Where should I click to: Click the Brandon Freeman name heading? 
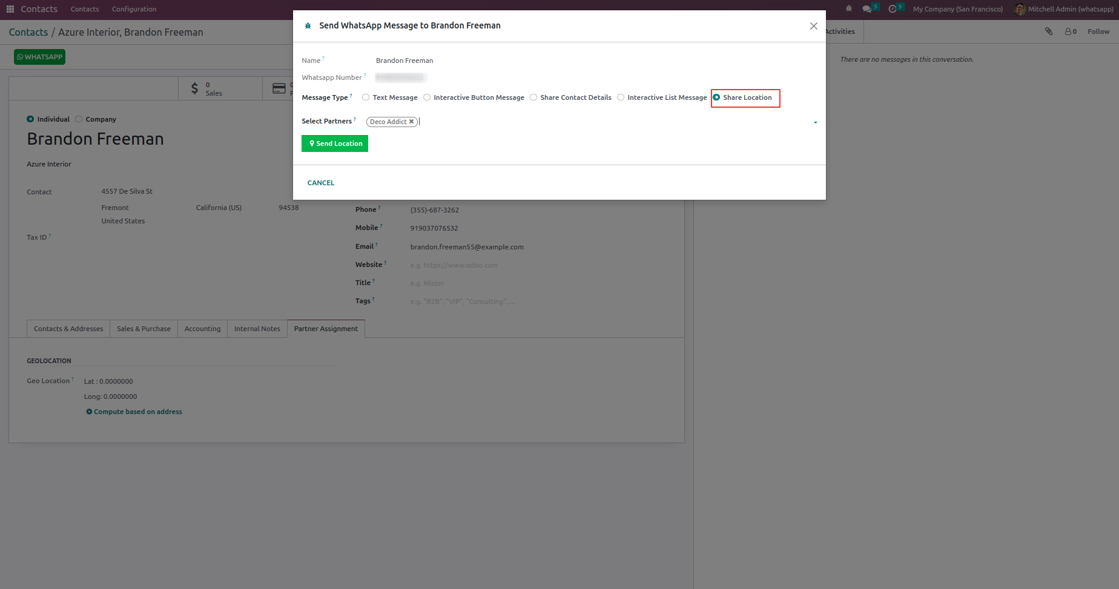pyautogui.click(x=96, y=139)
